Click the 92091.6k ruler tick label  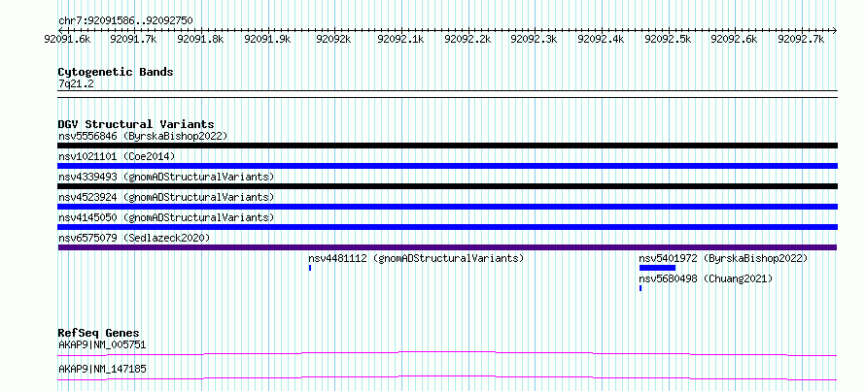click(68, 39)
